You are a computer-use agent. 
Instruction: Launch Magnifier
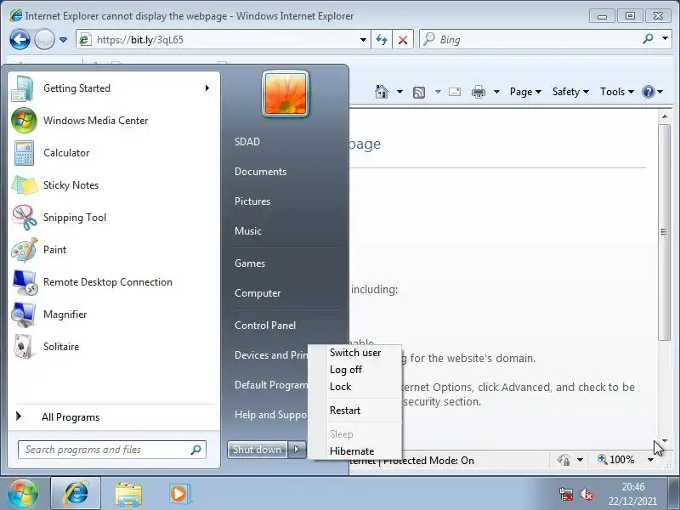(114, 314)
